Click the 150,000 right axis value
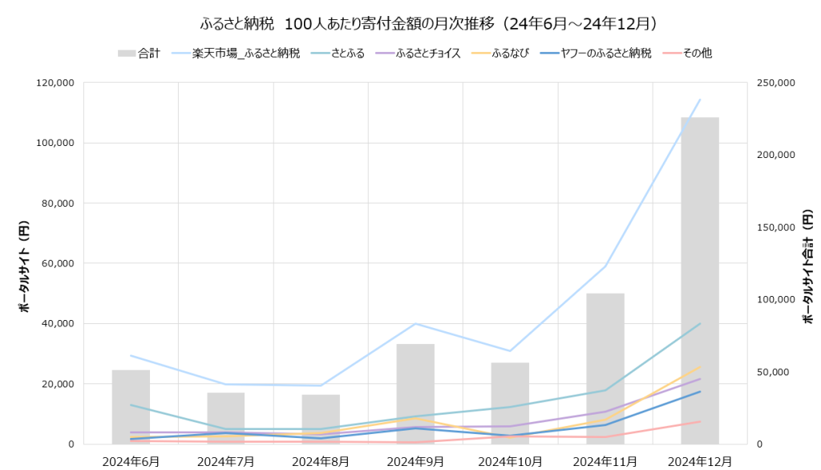821x470 pixels. [x=776, y=228]
